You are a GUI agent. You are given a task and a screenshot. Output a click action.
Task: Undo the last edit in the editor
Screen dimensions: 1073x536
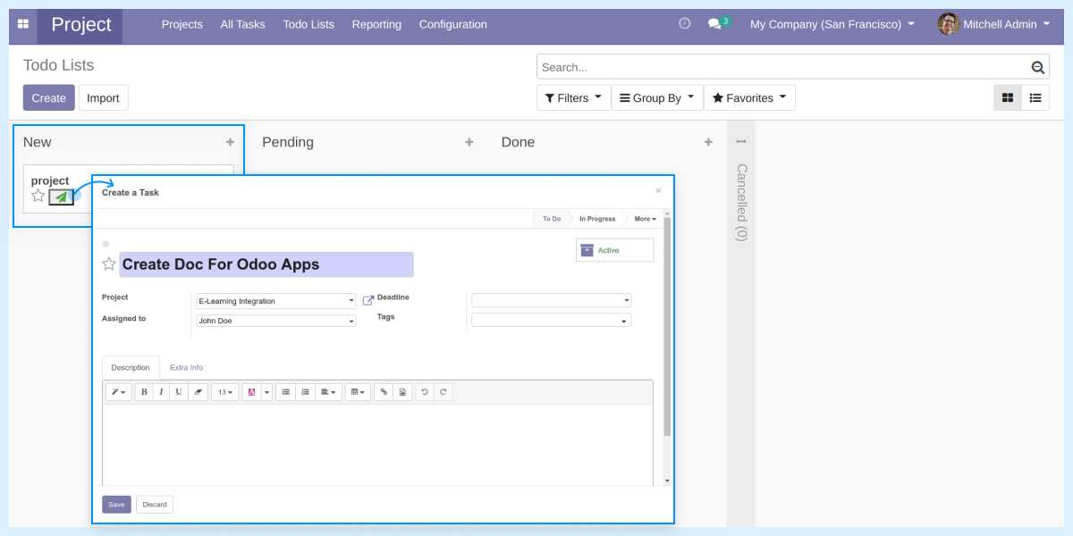click(425, 391)
